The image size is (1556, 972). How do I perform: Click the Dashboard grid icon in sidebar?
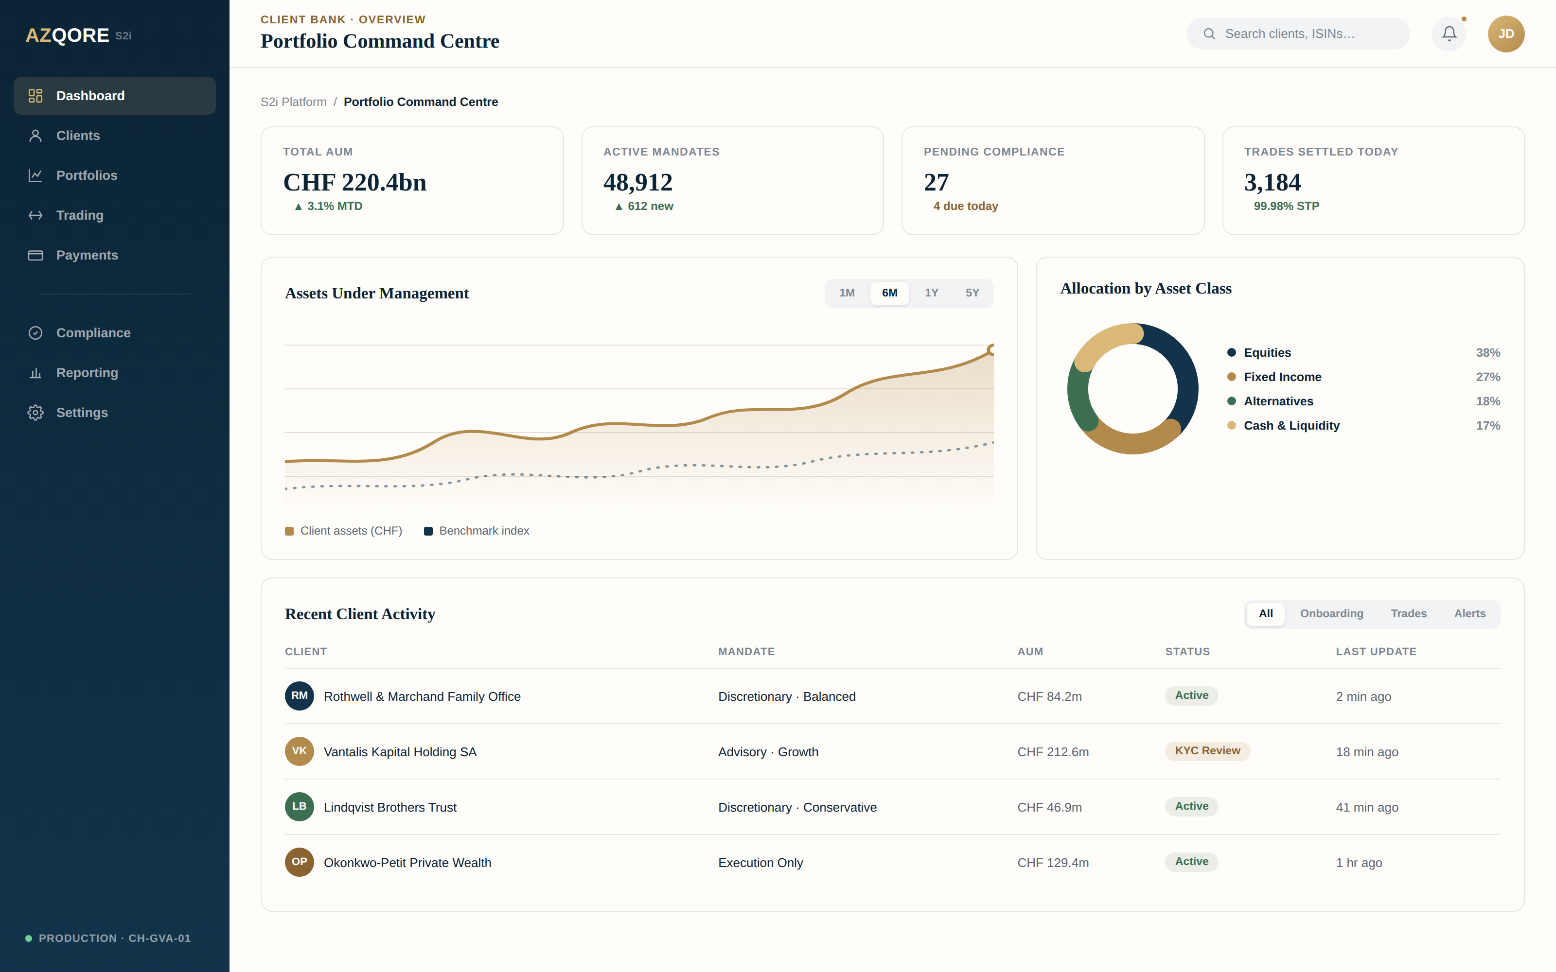(x=35, y=96)
